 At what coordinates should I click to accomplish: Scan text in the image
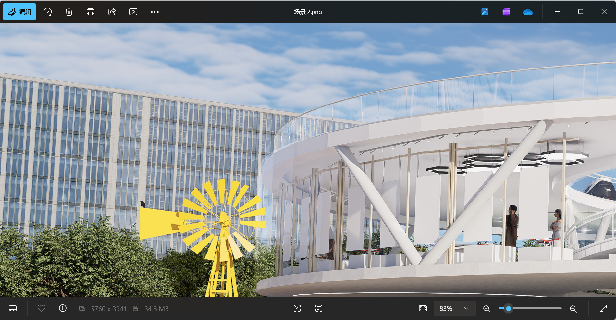point(319,308)
